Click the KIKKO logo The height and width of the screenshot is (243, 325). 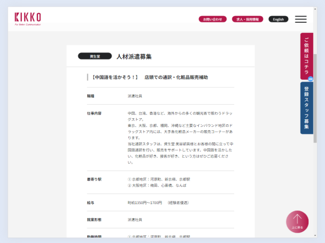(x=28, y=19)
